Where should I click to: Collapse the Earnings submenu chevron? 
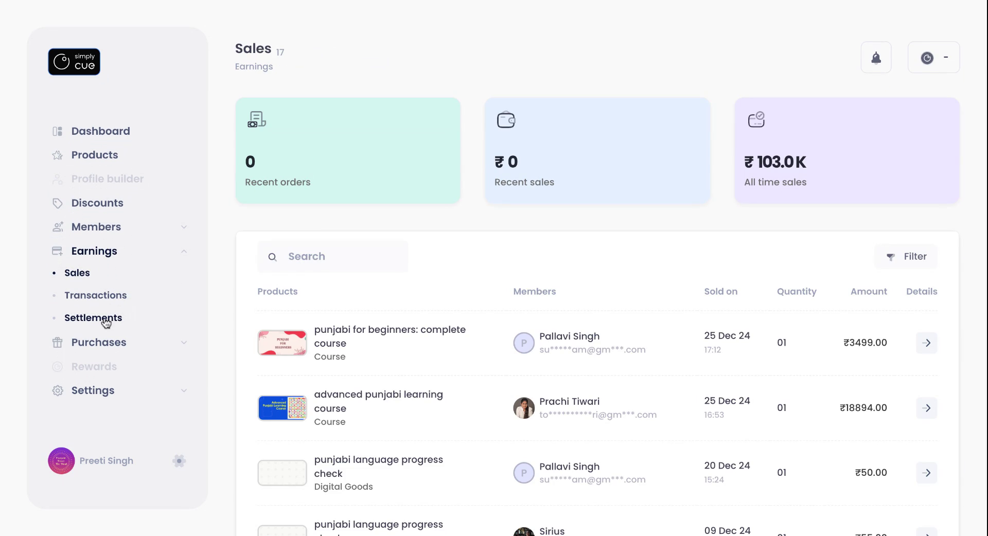pos(184,252)
